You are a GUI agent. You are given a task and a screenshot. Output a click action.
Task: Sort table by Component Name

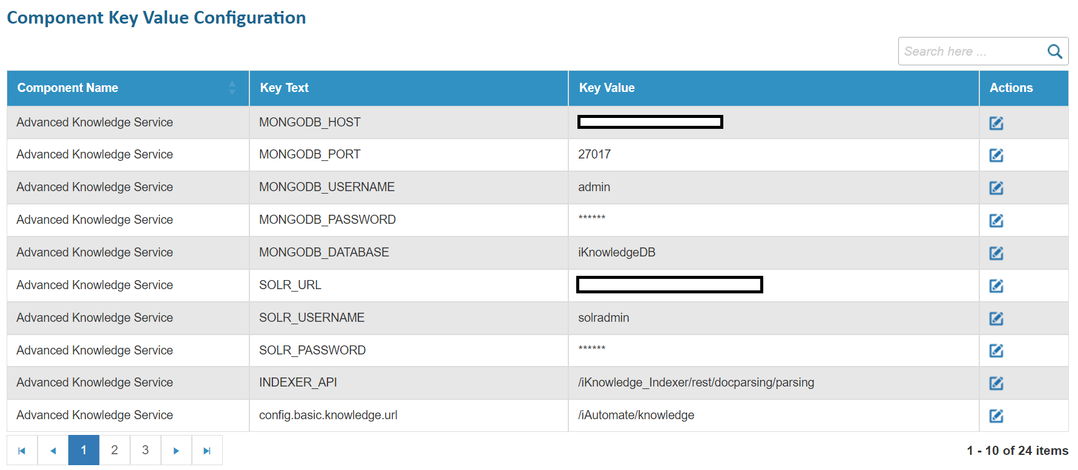click(232, 88)
